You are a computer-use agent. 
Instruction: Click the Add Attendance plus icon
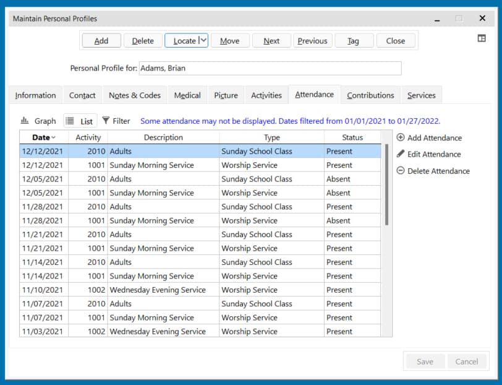(400, 137)
